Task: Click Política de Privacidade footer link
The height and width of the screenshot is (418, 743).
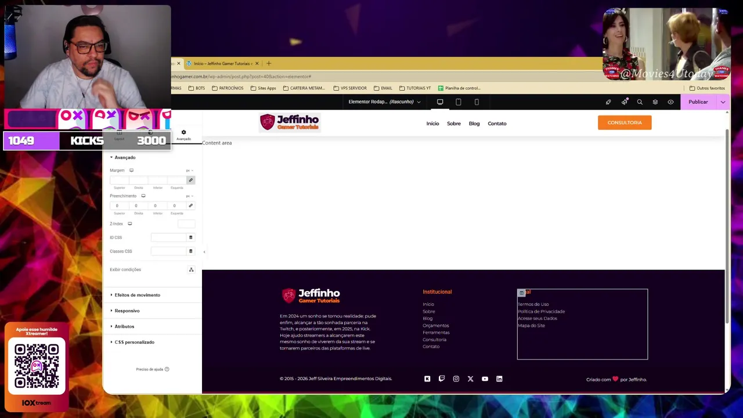Action: [541, 311]
